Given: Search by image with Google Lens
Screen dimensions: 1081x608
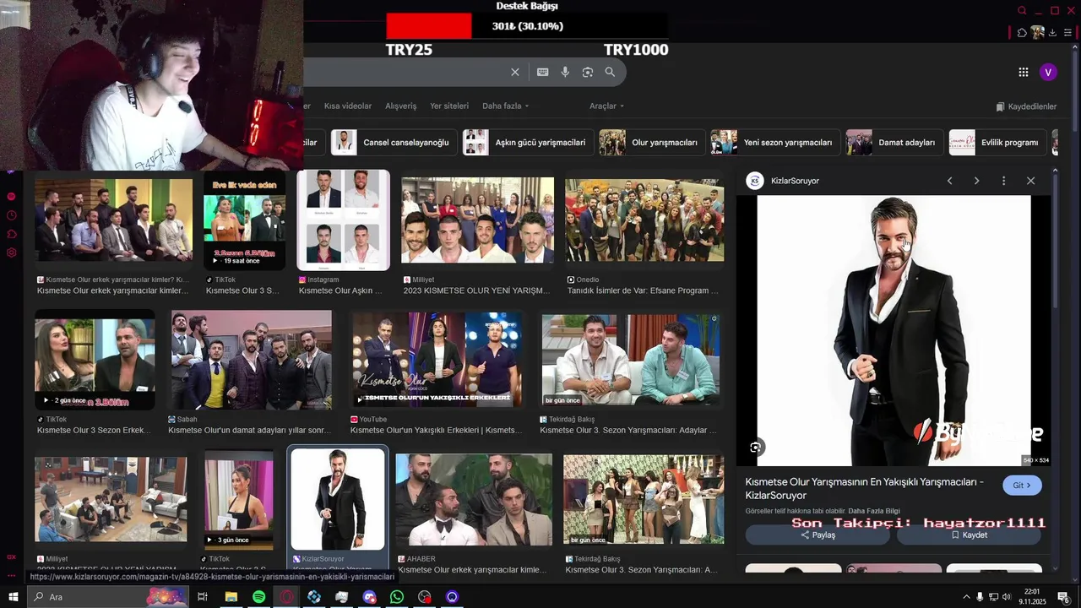Looking at the screenshot, I should [588, 73].
